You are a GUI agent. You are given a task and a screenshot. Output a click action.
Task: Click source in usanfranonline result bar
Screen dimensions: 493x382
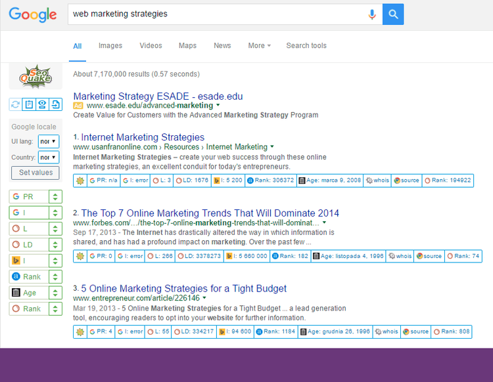click(x=406, y=180)
